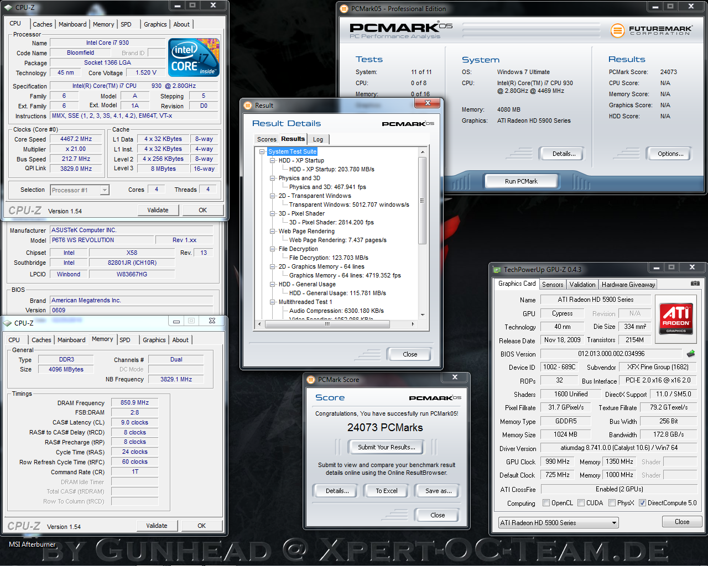The width and height of the screenshot is (708, 566).
Task: Collapse the System Test Suite tree node
Action: coord(262,151)
